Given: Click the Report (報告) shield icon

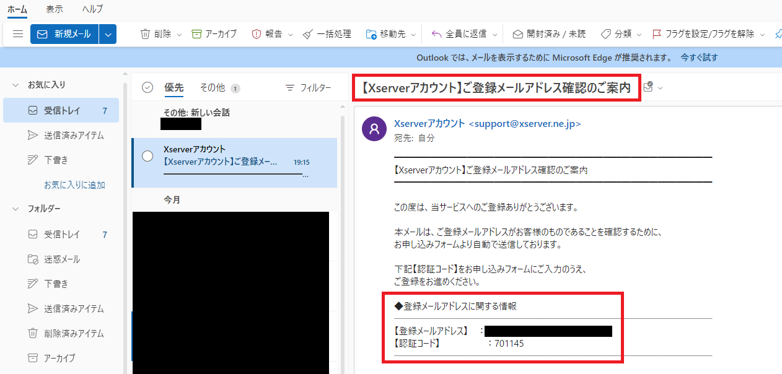Looking at the screenshot, I should click(x=257, y=34).
